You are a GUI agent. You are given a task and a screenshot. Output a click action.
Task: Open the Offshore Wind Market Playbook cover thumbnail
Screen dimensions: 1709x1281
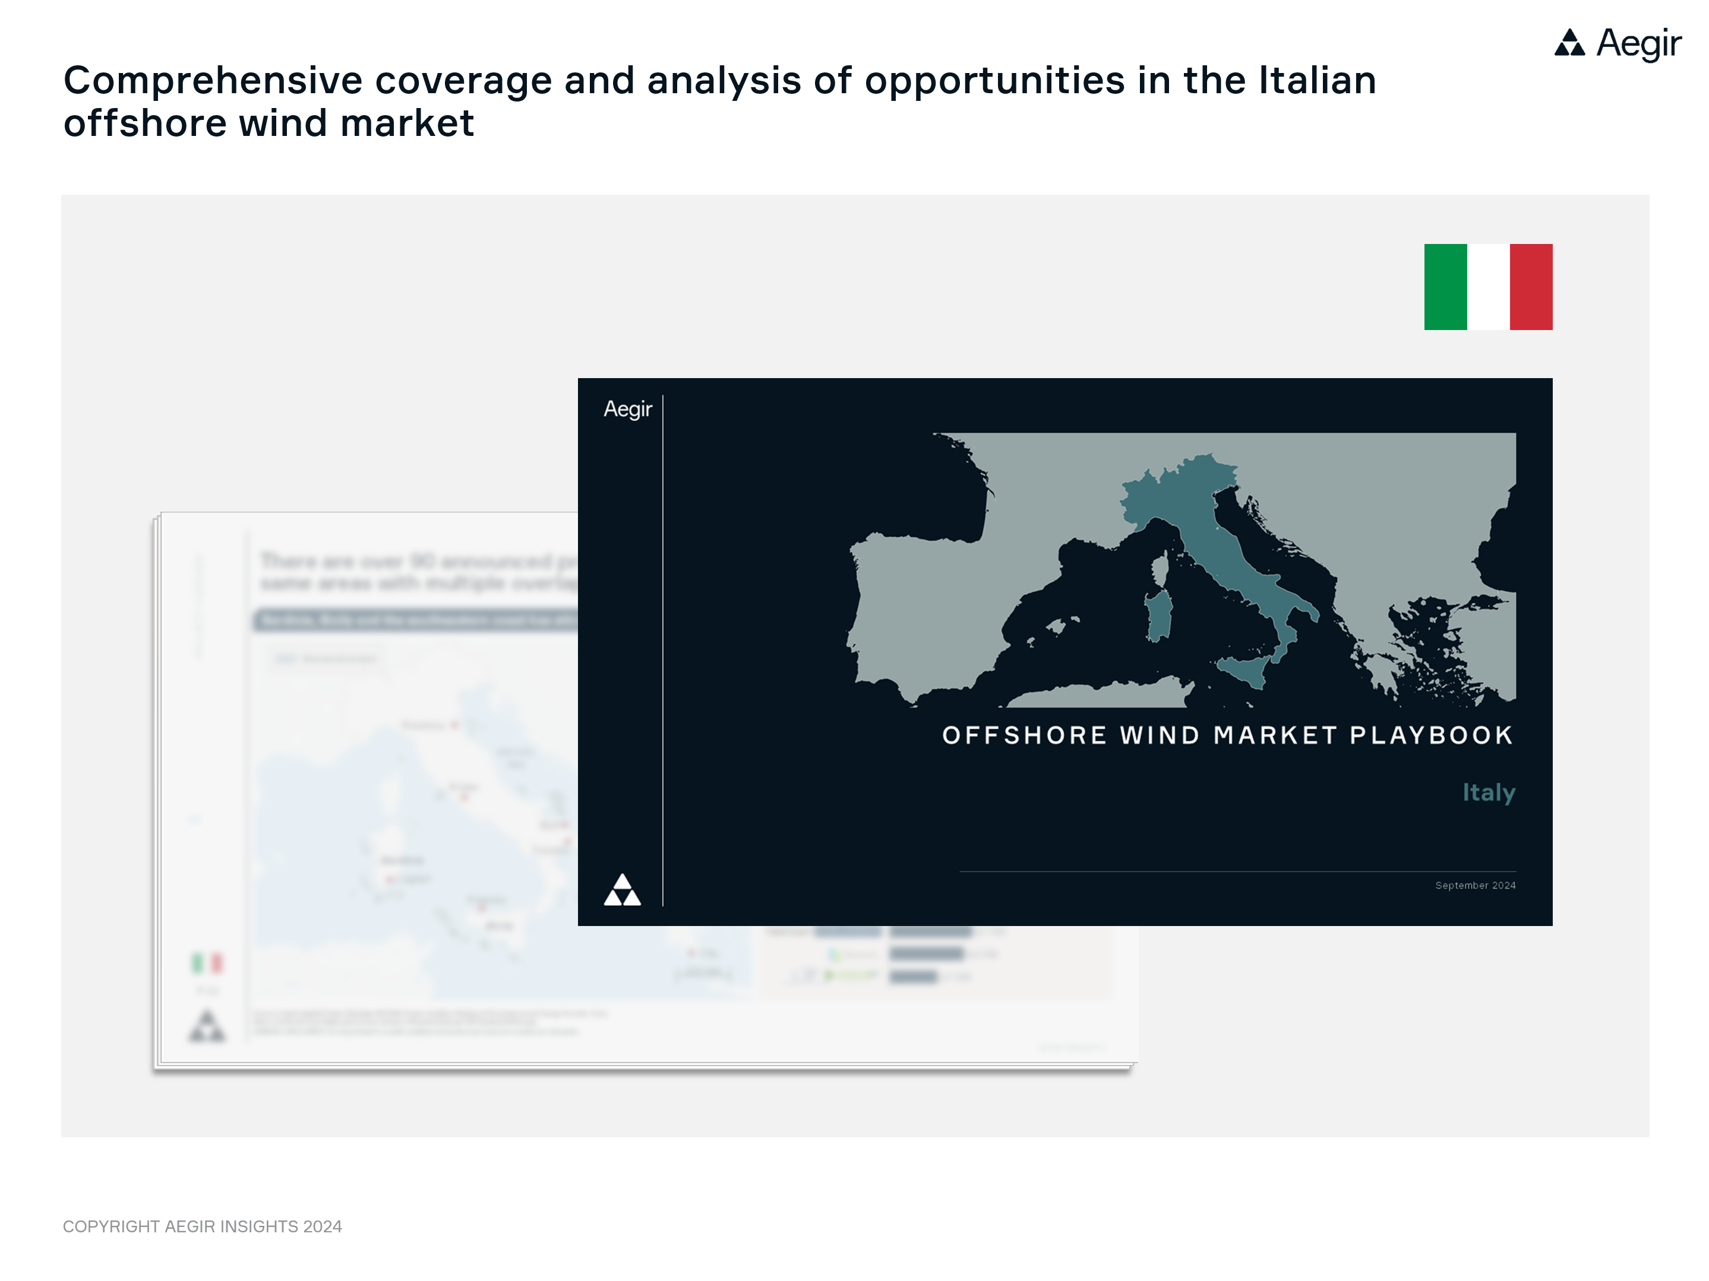[1064, 652]
